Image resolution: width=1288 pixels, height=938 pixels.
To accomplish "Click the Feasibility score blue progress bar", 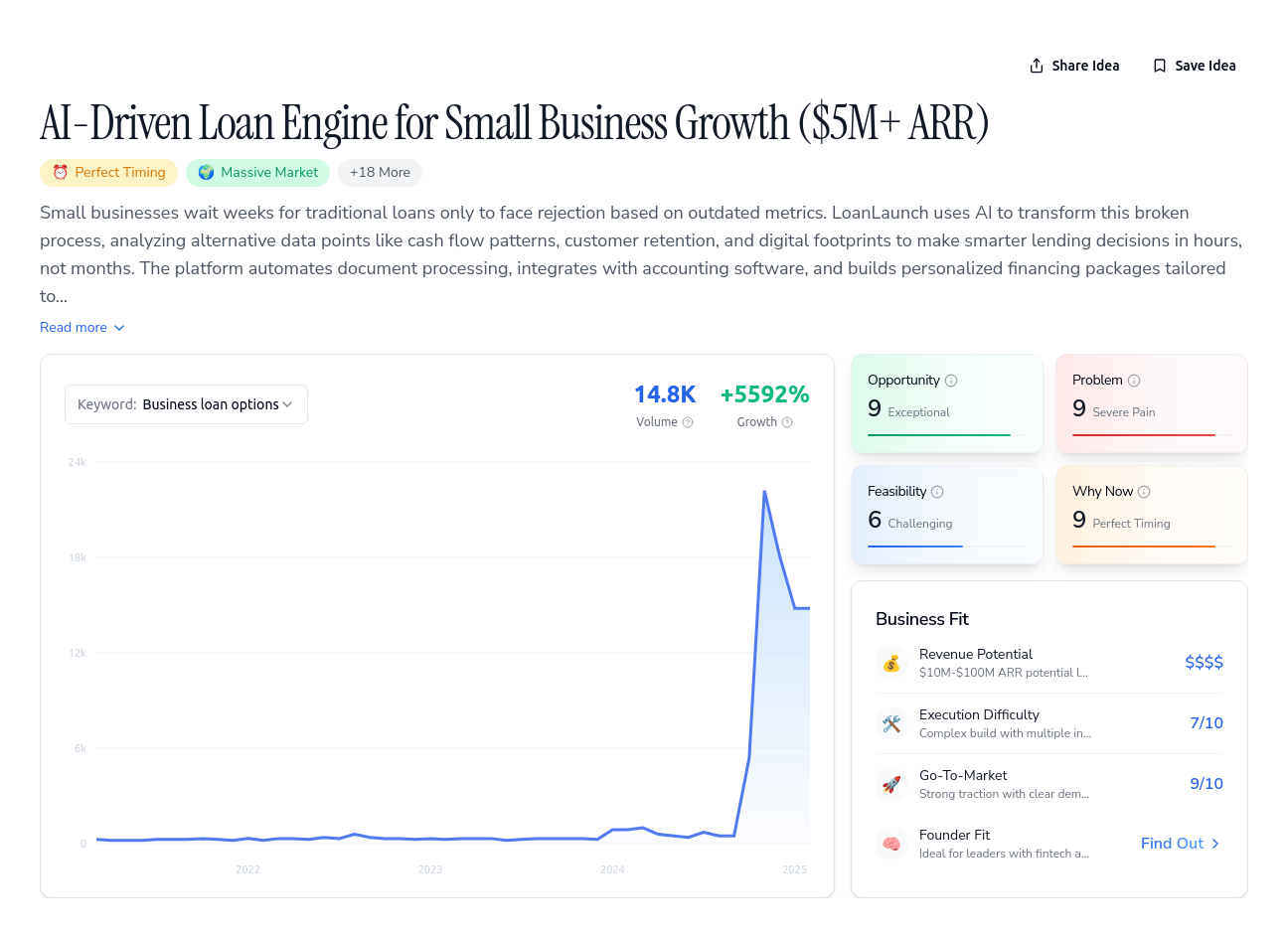I will pyautogui.click(x=947, y=547).
